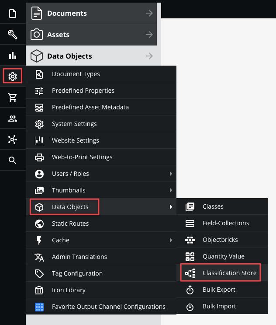
Task: Click the Assets camera icon
Action: pos(37,35)
